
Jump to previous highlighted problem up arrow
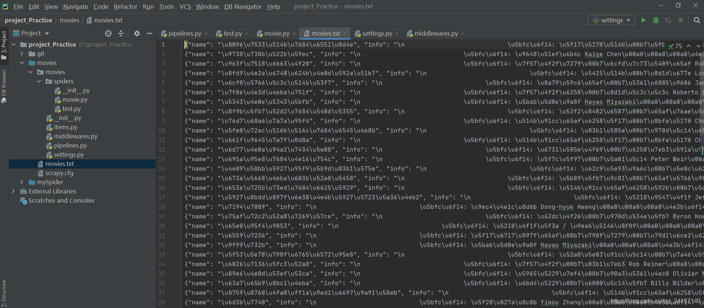point(689,46)
